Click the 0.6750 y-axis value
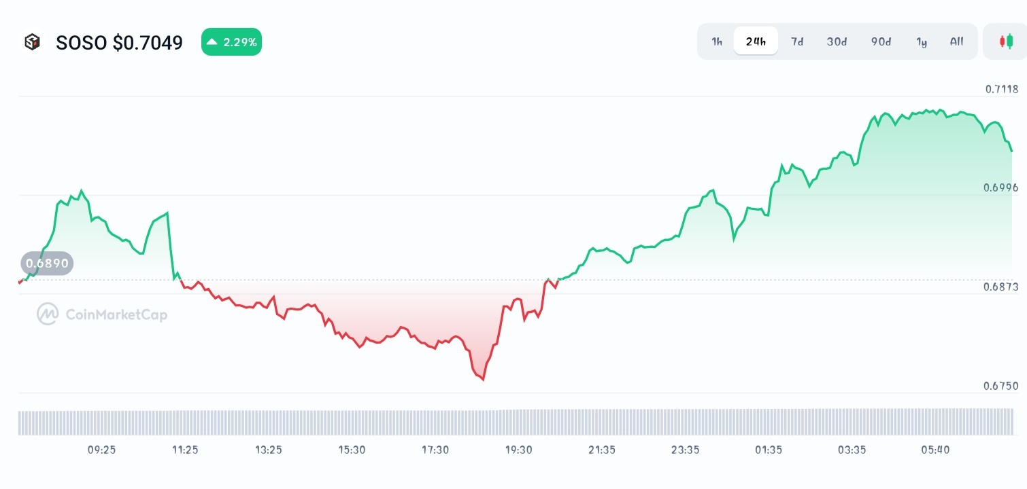The height and width of the screenshot is (489, 1027). (x=1001, y=386)
